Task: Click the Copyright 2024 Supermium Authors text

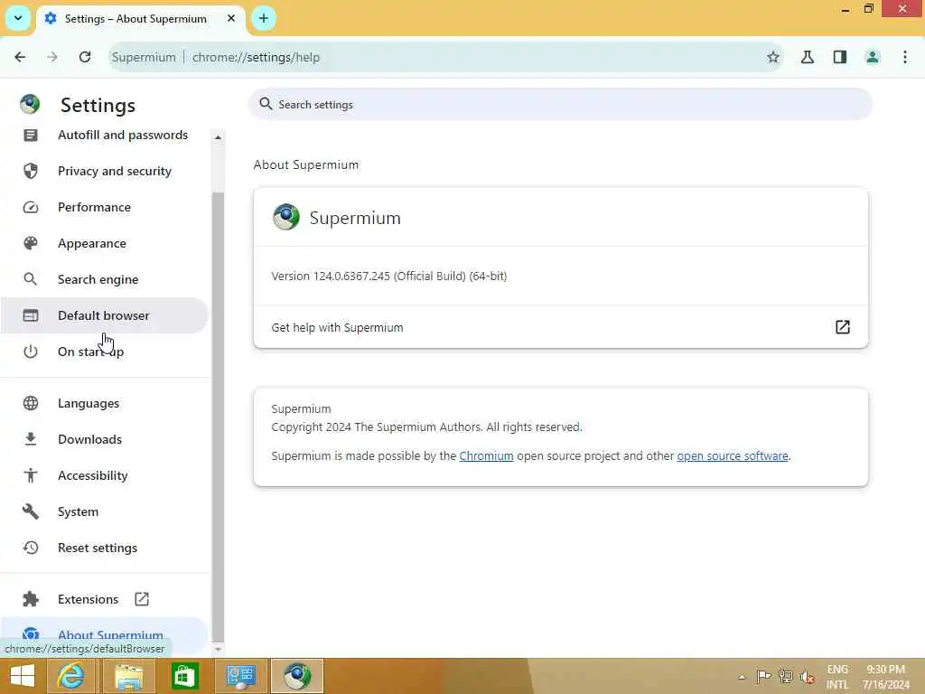Action: click(x=426, y=427)
